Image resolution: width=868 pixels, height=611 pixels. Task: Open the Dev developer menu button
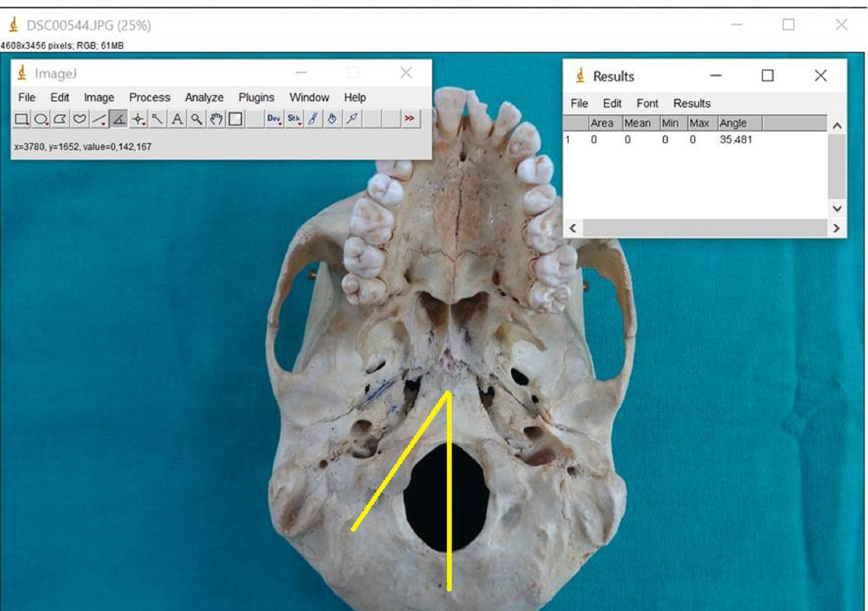[274, 119]
